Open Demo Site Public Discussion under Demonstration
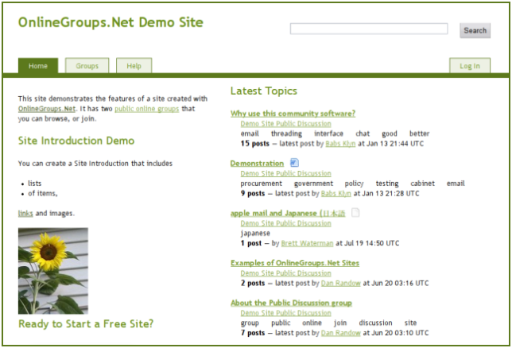Image resolution: width=512 pixels, height=348 pixels. [285, 173]
